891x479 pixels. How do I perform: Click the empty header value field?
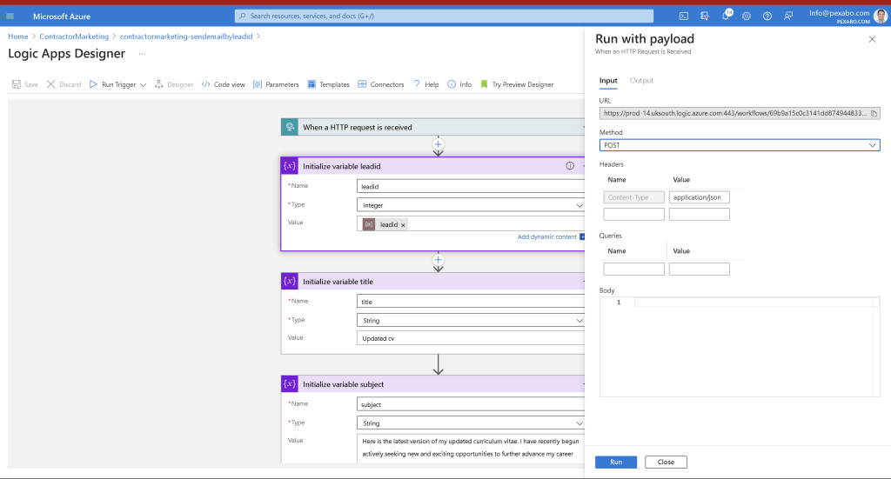[699, 214]
